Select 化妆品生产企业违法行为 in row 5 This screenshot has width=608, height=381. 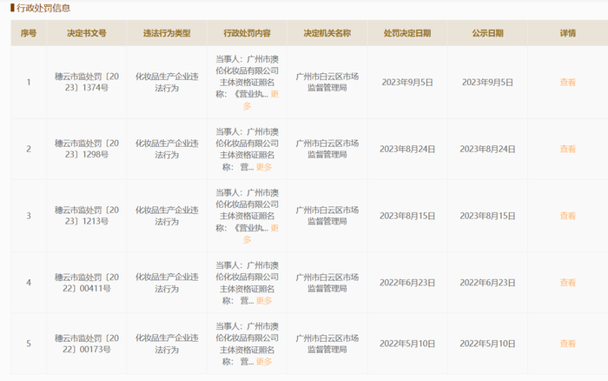point(167,344)
